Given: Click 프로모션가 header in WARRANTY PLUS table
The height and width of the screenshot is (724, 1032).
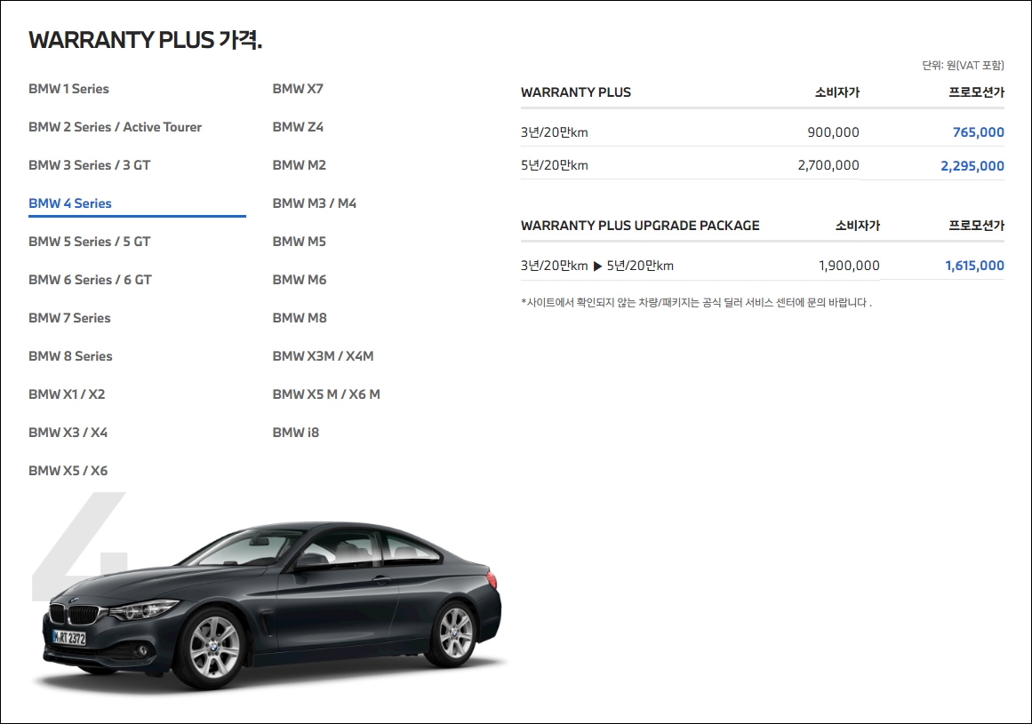Looking at the screenshot, I should [x=976, y=92].
